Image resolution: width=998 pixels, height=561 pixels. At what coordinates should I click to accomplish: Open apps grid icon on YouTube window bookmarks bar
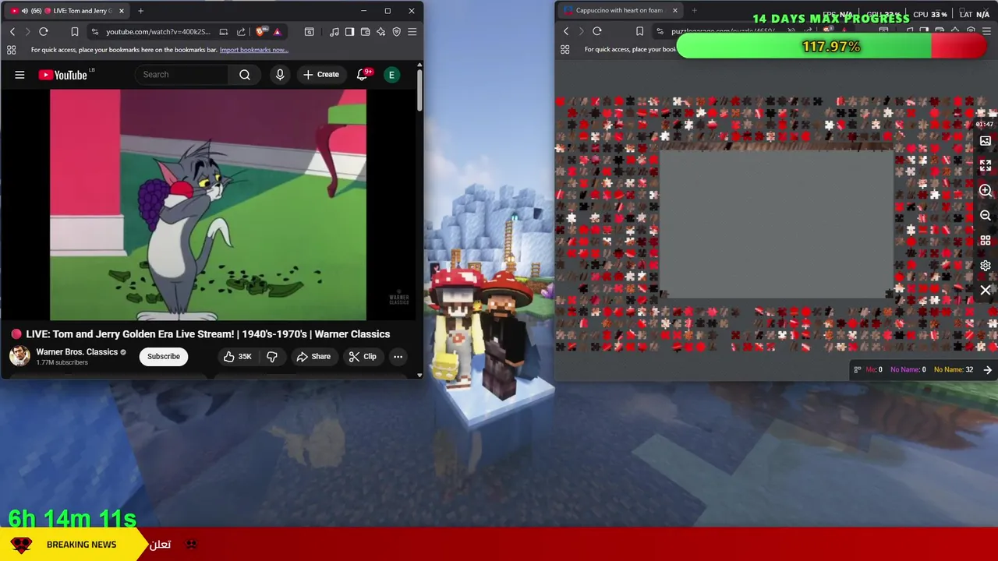point(11,50)
